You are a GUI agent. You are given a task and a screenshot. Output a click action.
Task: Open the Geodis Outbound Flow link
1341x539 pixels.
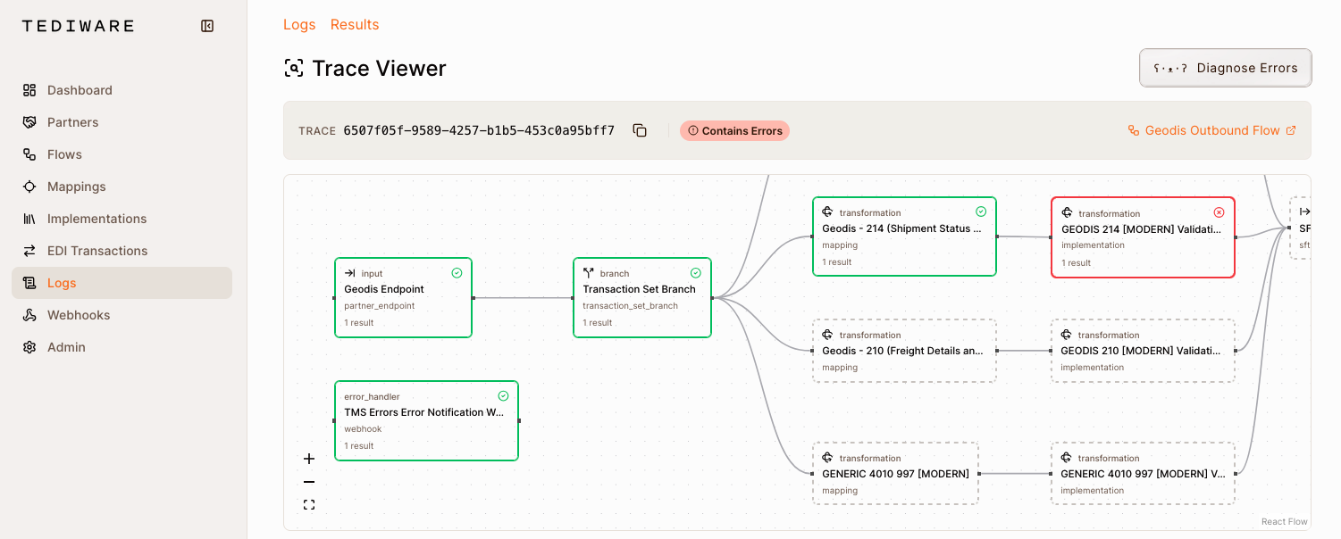tap(1211, 130)
